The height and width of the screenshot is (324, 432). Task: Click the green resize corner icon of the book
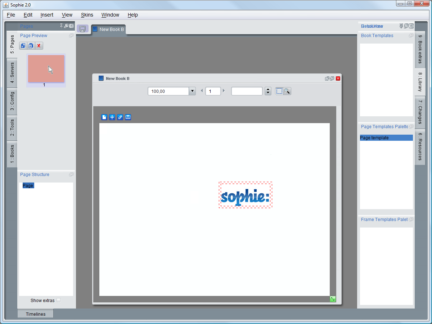333,299
